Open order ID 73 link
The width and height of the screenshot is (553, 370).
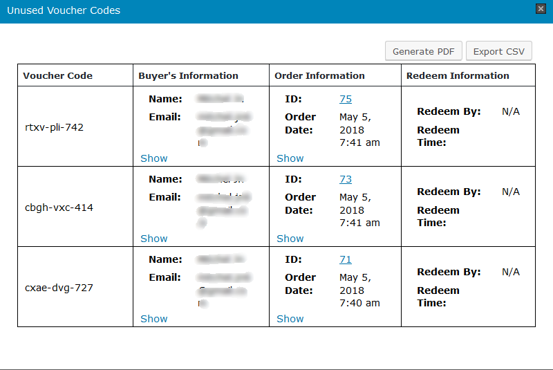coord(346,179)
